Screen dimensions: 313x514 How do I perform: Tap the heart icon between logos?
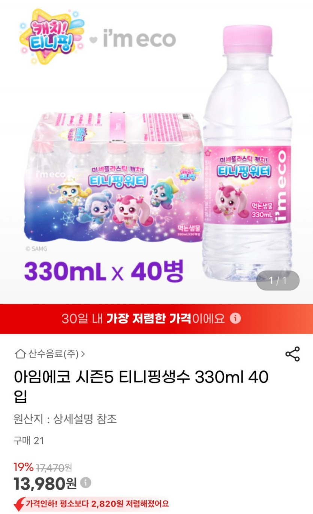(x=93, y=40)
